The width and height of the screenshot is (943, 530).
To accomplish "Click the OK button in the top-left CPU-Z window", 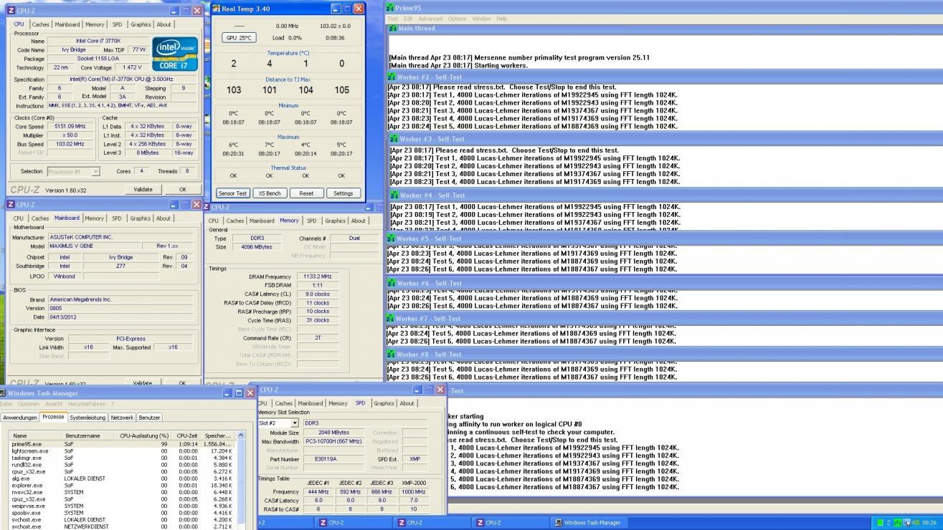I will [182, 190].
